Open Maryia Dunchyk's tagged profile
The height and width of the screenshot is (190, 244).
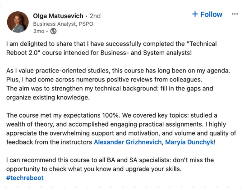pos(189,142)
